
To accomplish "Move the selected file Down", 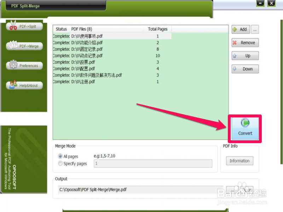I will (245, 69).
